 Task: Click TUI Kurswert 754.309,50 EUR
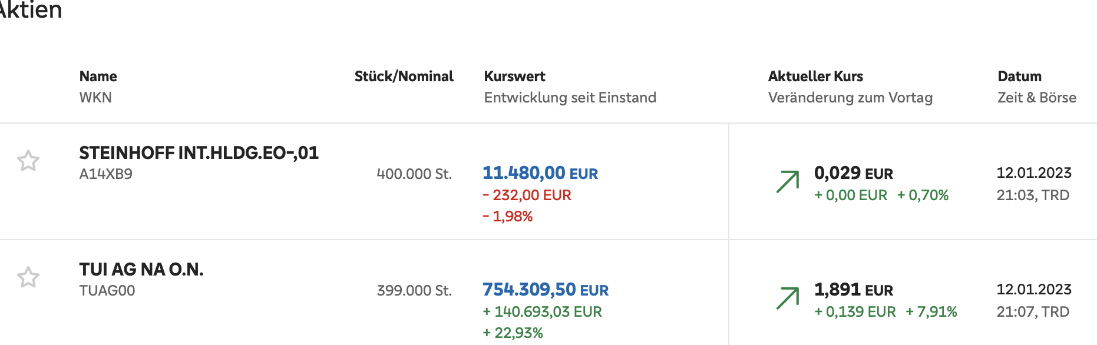pyautogui.click(x=545, y=290)
